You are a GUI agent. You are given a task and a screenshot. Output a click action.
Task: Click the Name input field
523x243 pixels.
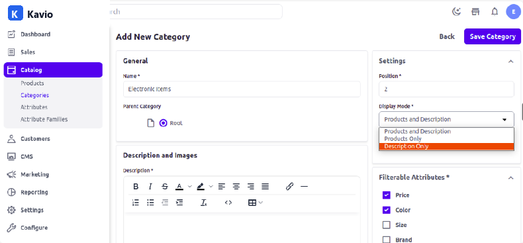click(x=242, y=89)
